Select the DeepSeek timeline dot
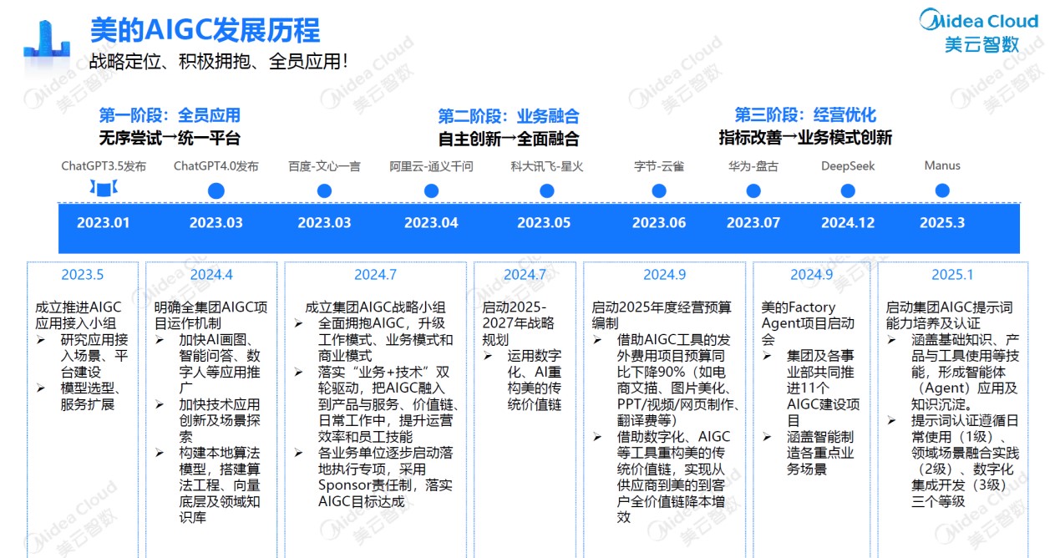1060x558 pixels. 848,191
